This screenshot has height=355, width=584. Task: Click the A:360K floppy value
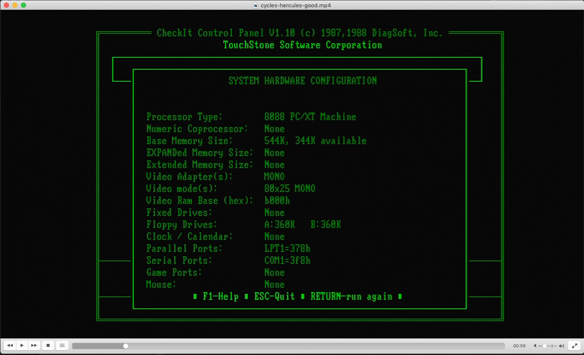tap(280, 225)
